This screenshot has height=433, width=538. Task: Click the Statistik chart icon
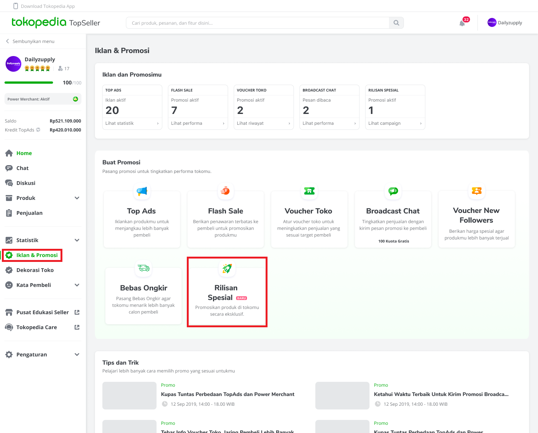9,240
